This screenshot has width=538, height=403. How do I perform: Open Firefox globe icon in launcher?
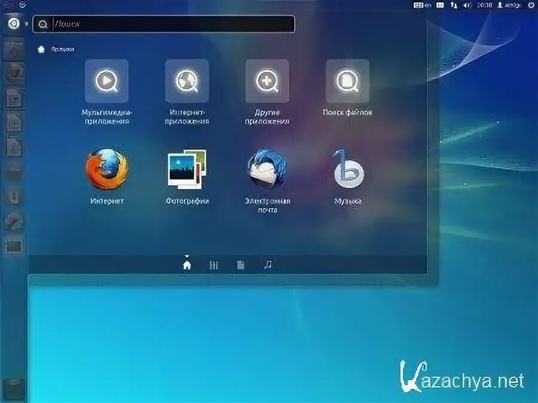point(14,72)
